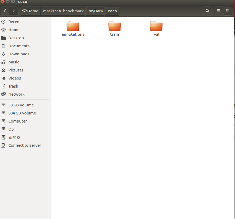Jump to maskrcnn_benchmark in the path bar

click(63, 11)
